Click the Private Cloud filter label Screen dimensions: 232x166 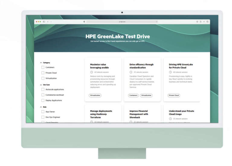tap(51, 73)
